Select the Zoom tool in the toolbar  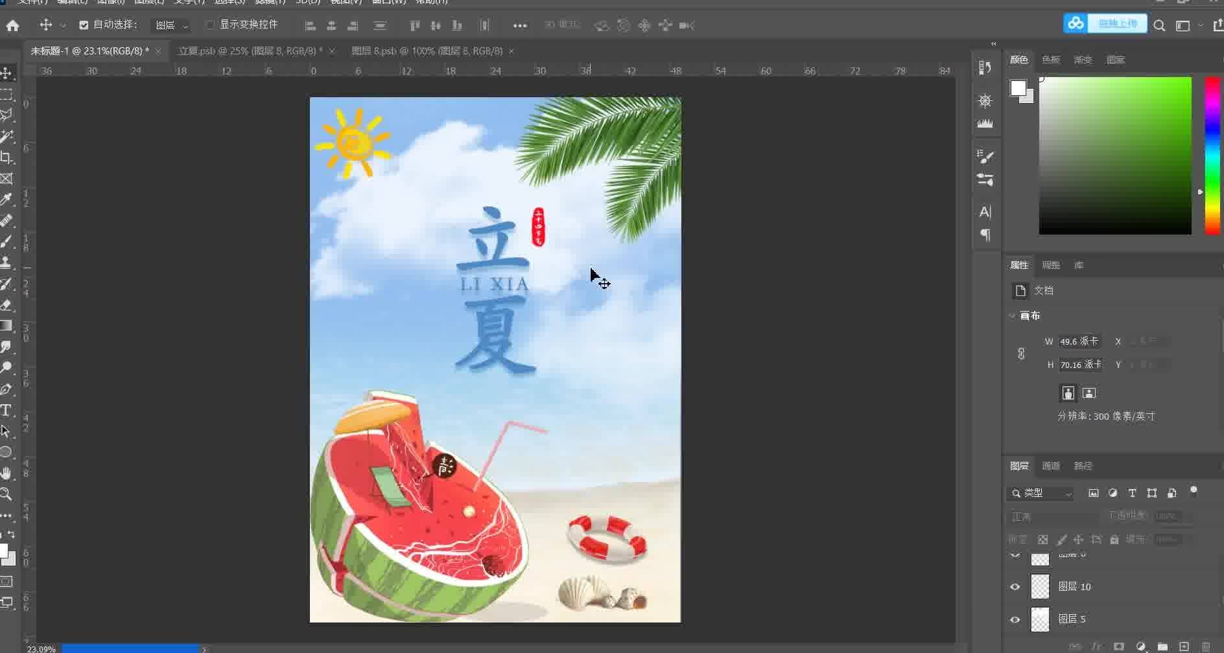coord(6,494)
